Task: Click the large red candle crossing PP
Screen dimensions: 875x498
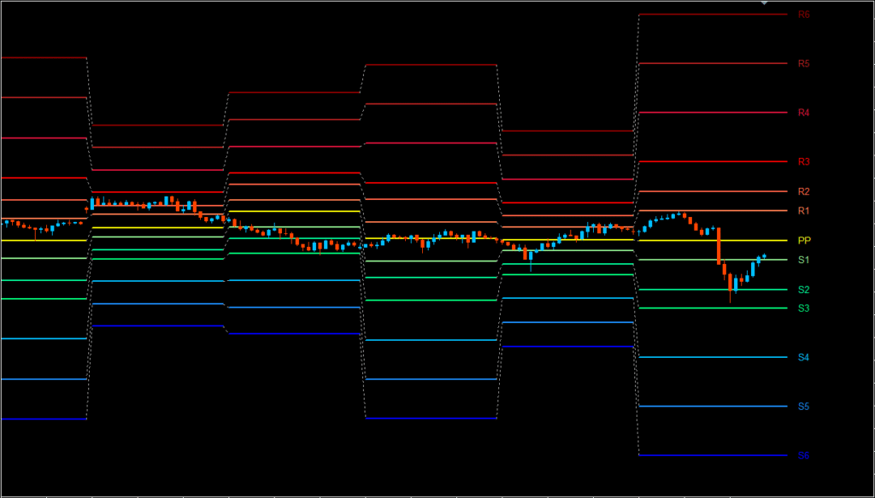Action: click(719, 246)
